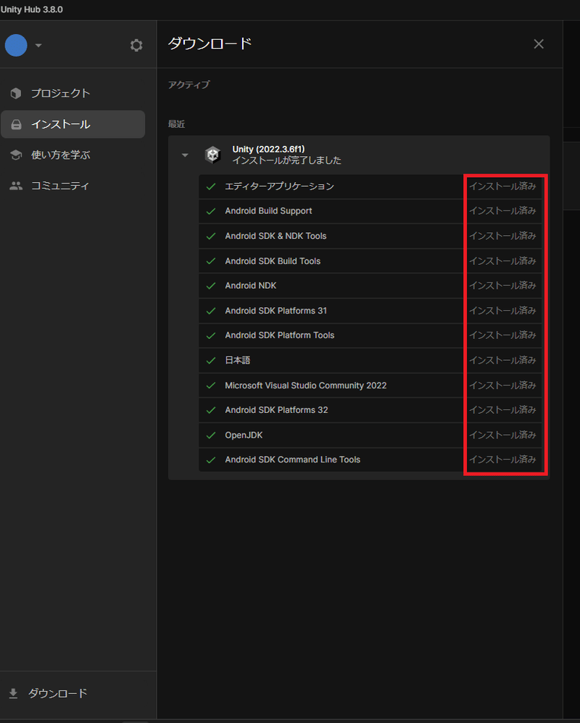Screen dimensions: 580x723
Task: Select the Android SDK Platforms 31 label
Action: (x=276, y=310)
